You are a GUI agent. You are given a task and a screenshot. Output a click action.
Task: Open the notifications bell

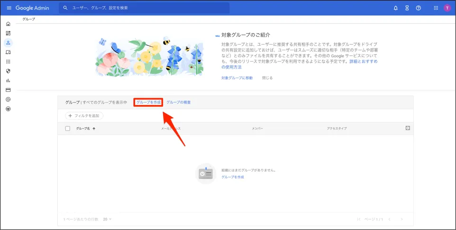395,8
